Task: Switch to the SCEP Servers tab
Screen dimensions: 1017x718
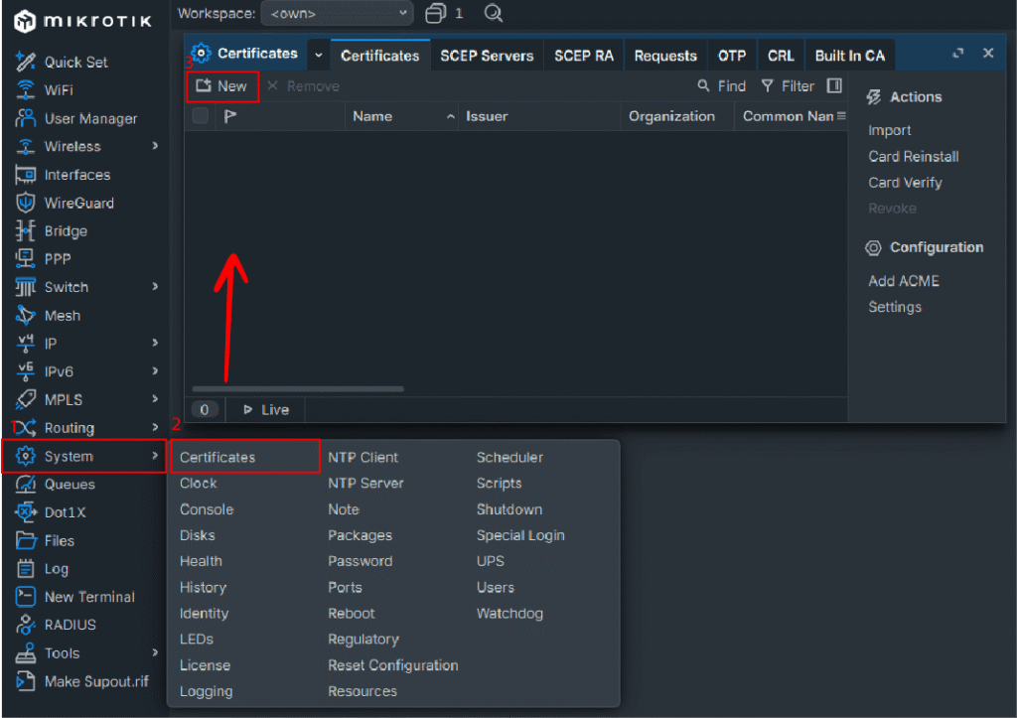Action: [487, 56]
